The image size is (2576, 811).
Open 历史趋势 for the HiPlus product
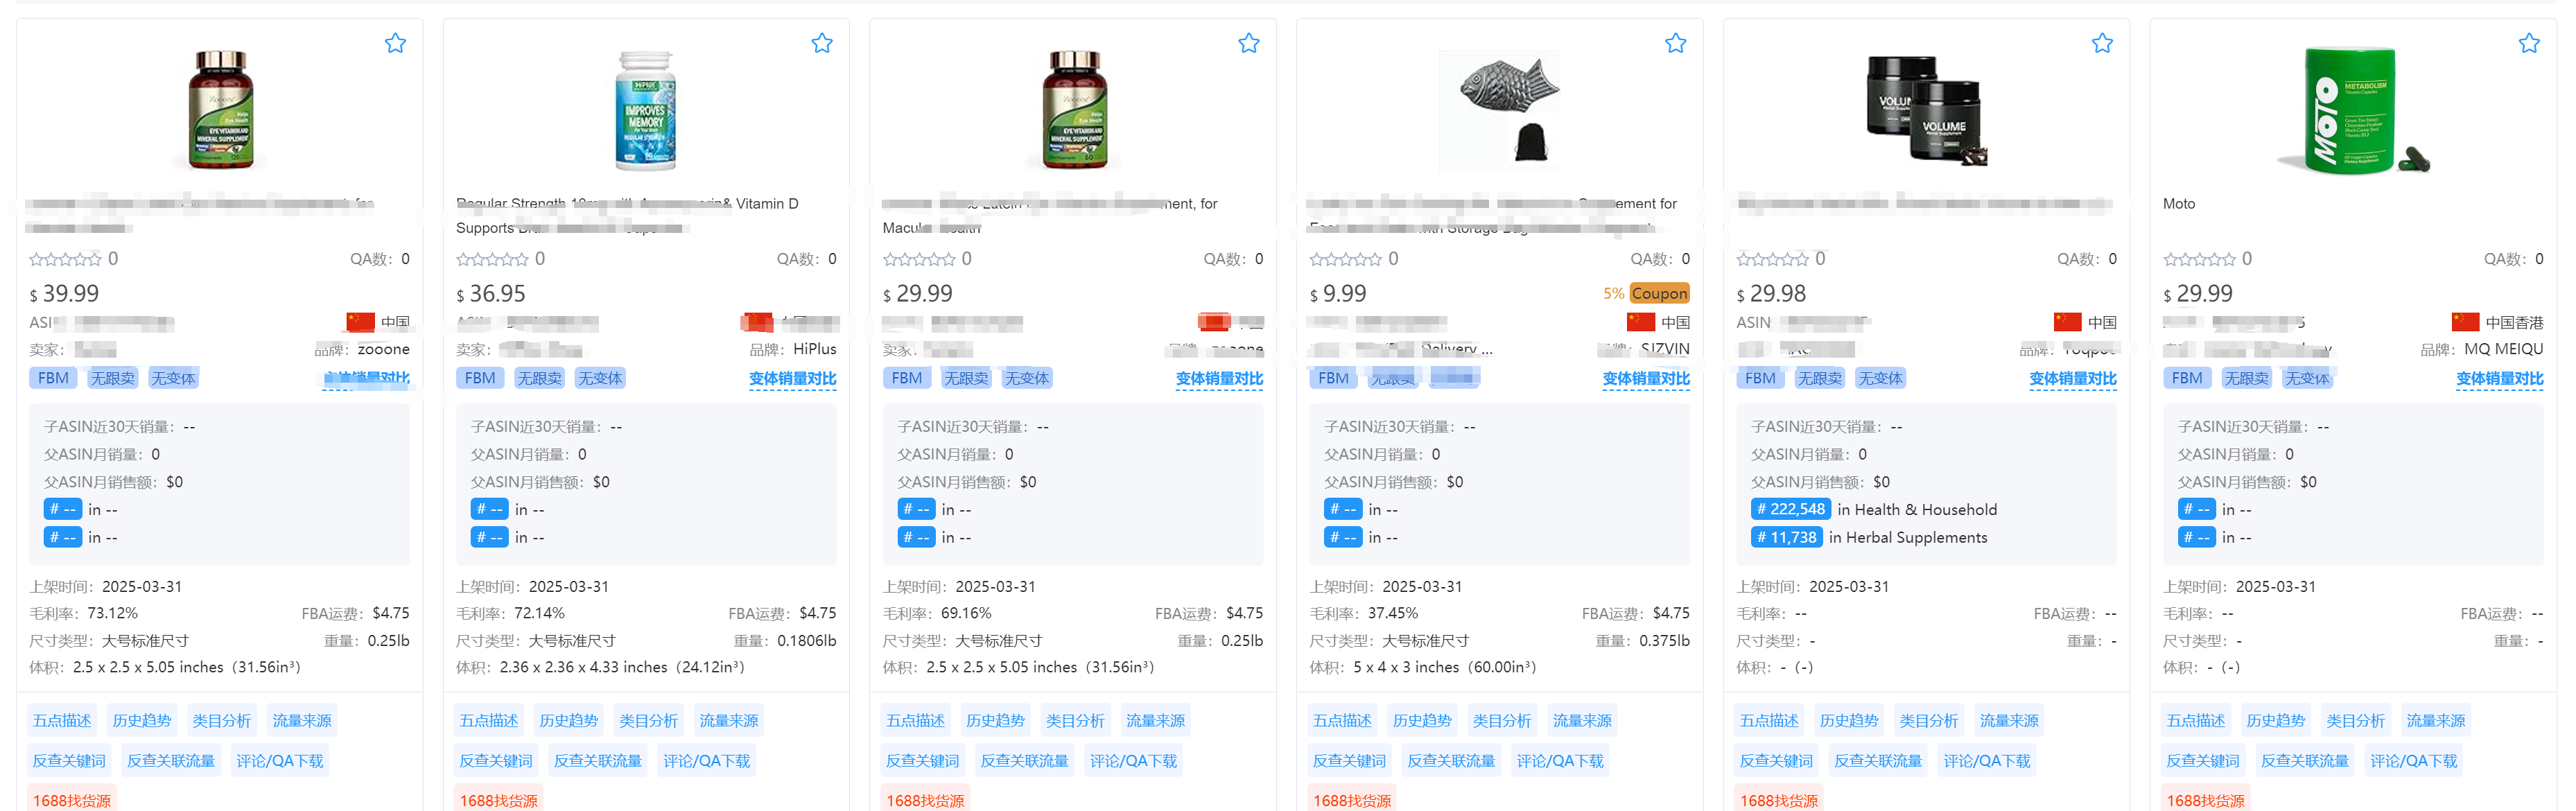click(x=568, y=720)
